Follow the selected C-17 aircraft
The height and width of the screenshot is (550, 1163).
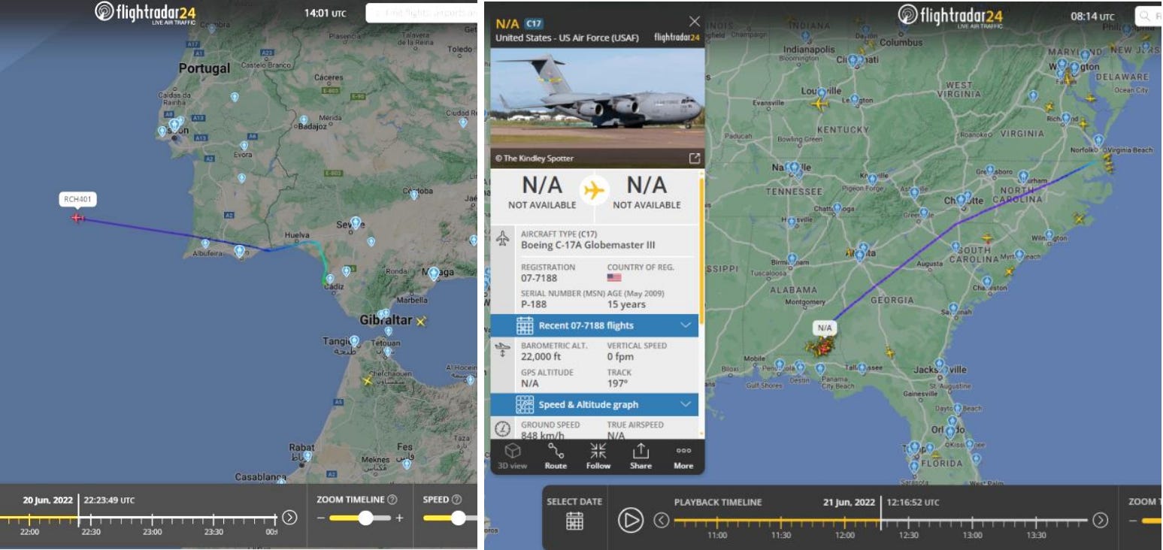tap(598, 456)
